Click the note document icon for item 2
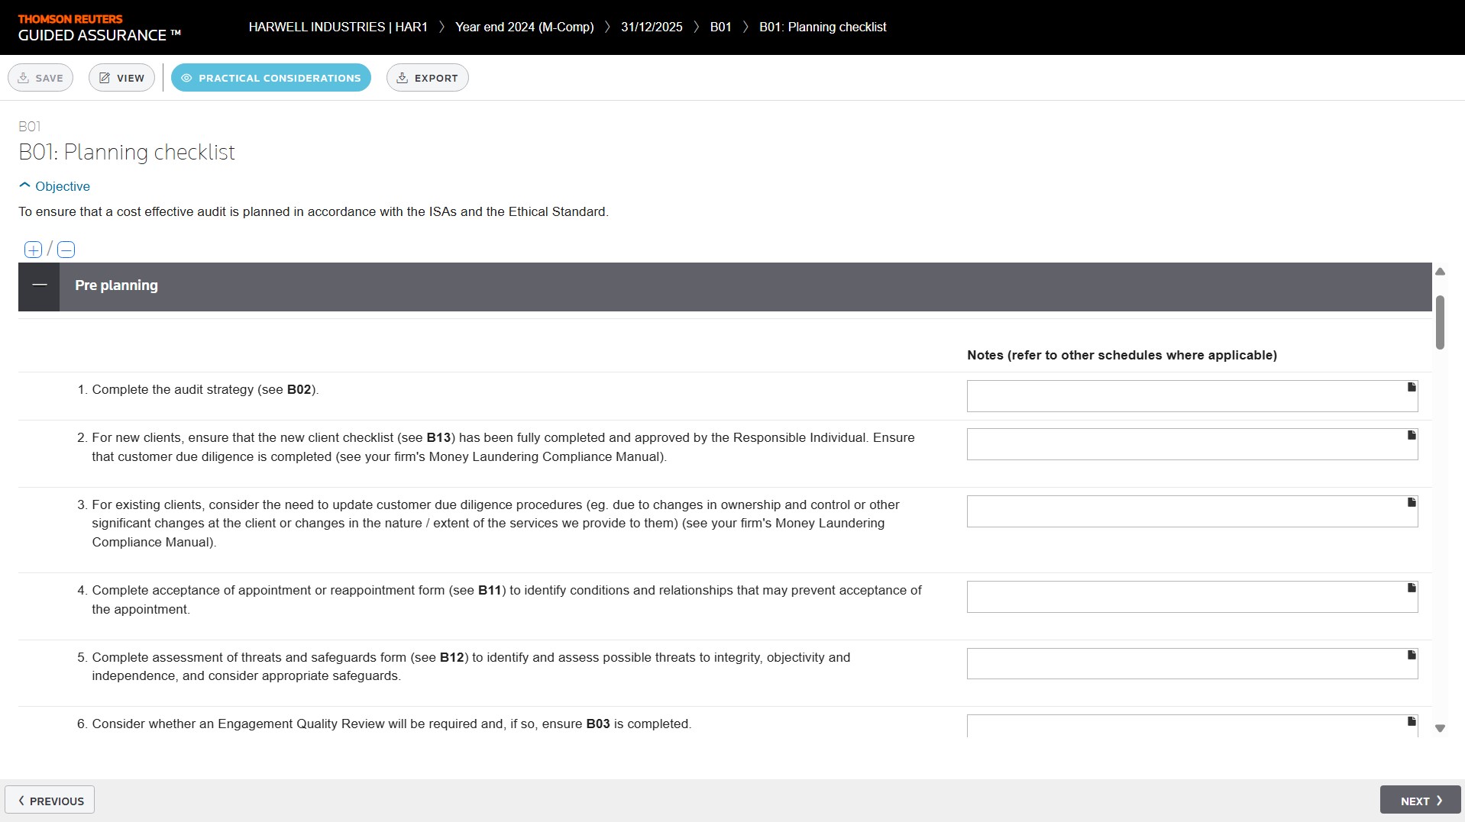The width and height of the screenshot is (1465, 822). pyautogui.click(x=1412, y=436)
